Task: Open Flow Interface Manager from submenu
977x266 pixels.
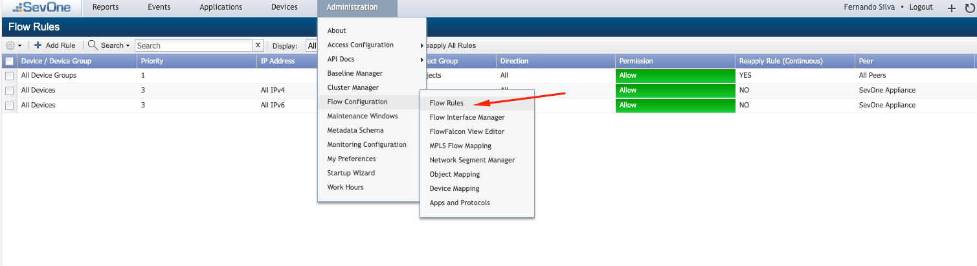Action: [x=467, y=117]
